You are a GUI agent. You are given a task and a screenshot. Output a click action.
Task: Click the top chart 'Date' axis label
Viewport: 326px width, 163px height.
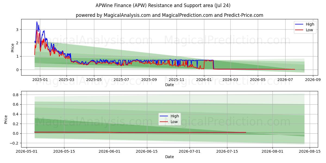click(x=170, y=85)
